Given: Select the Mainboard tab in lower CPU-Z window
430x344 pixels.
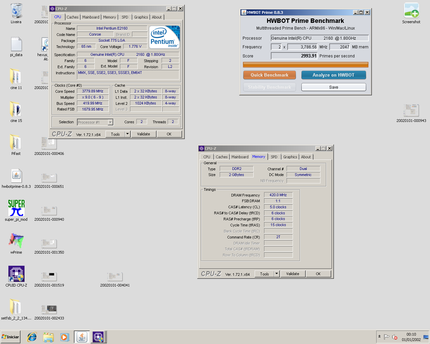Looking at the screenshot, I should (x=240, y=157).
